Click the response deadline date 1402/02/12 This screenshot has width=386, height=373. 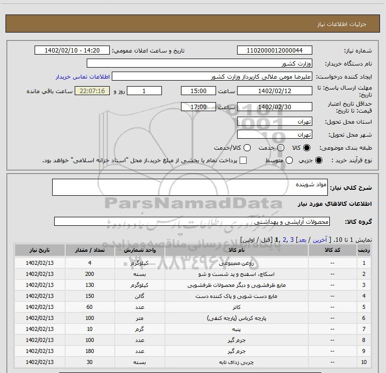275,91
